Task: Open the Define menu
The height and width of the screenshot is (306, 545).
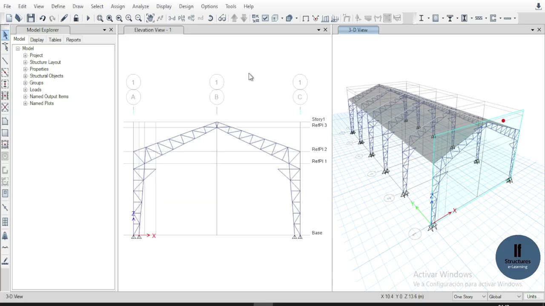Action: click(58, 6)
